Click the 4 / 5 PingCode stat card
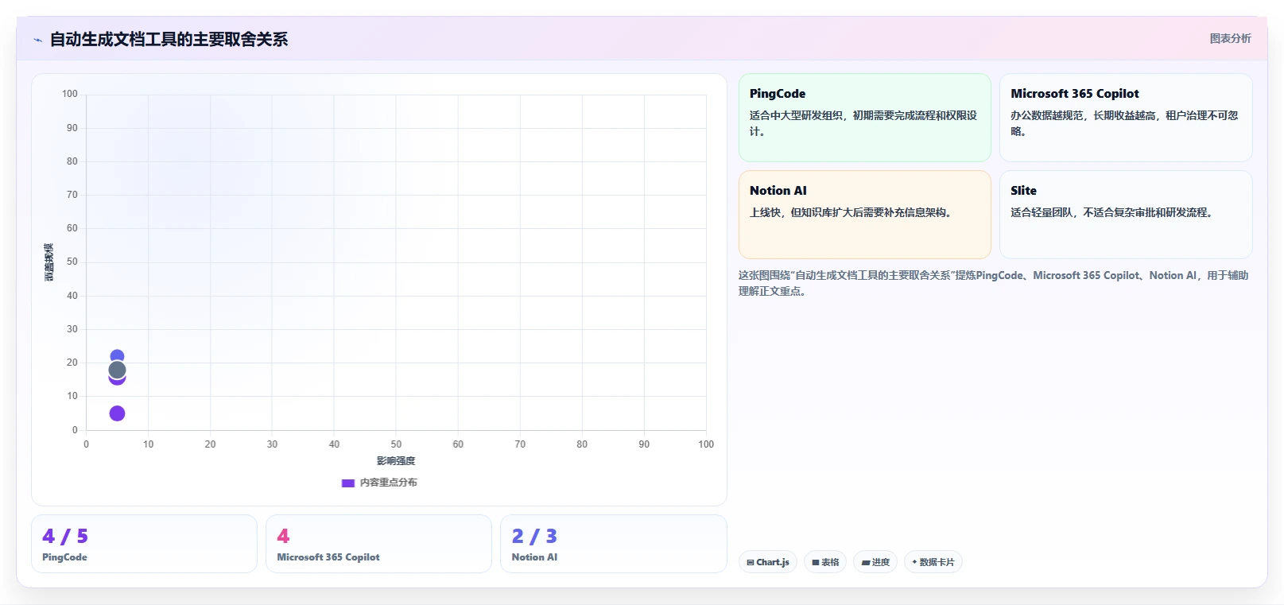Viewport: 1284px width, 605px height. [x=144, y=544]
